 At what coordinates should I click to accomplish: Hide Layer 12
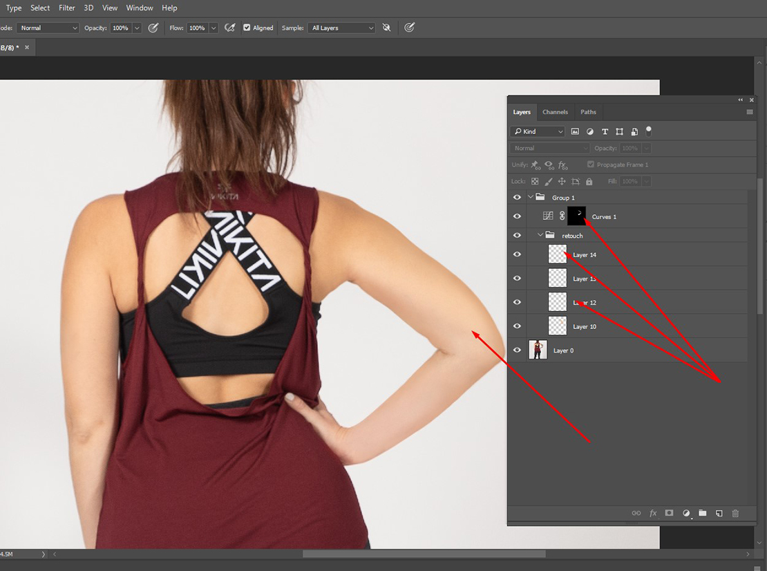pyautogui.click(x=517, y=302)
